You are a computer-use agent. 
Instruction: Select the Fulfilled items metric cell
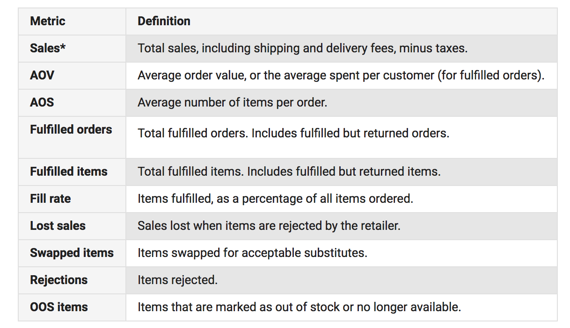pyautogui.click(x=69, y=171)
